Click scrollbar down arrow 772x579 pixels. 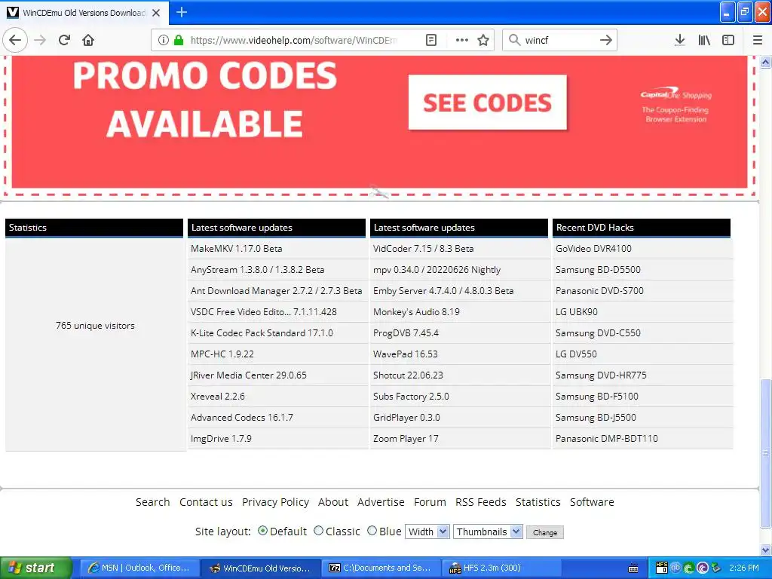point(766,550)
